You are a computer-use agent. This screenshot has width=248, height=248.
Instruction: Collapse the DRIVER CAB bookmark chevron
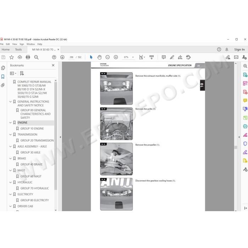point(10,207)
